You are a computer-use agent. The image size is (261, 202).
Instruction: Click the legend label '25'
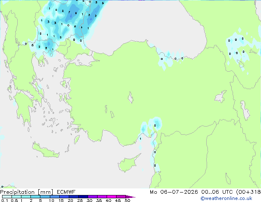[80, 200]
